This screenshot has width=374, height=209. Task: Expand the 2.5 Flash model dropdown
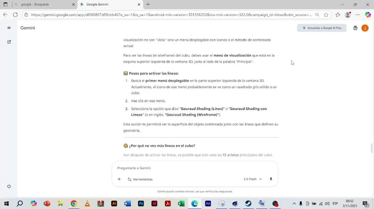(253, 179)
